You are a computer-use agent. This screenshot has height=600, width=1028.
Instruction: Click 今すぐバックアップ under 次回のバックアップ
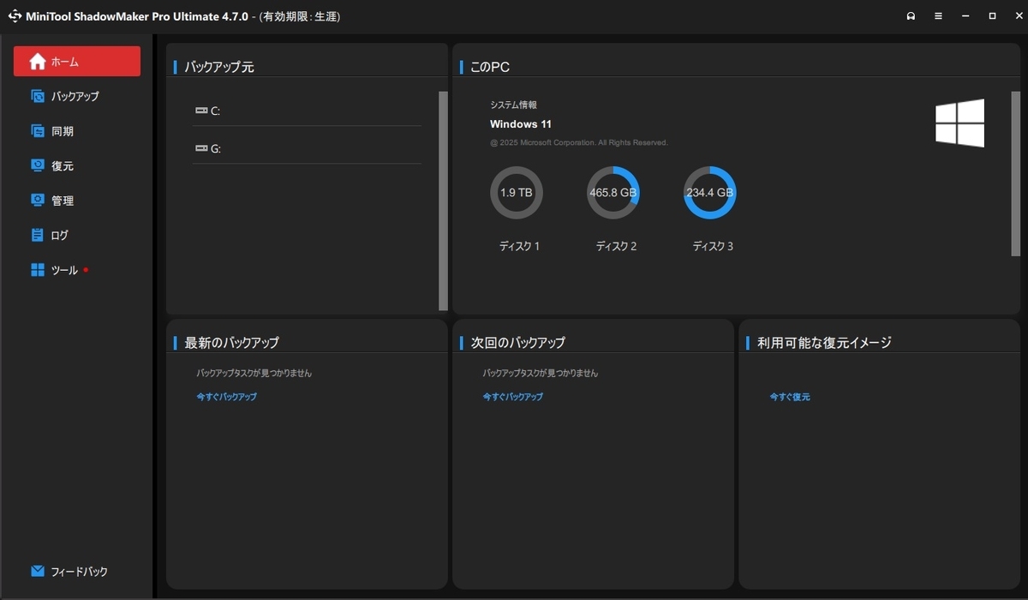(x=513, y=397)
